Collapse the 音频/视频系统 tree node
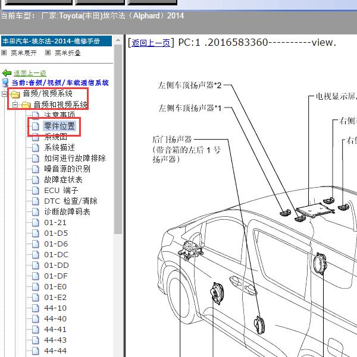Image resolution: width=357 pixels, height=357 pixels. pos(4,94)
